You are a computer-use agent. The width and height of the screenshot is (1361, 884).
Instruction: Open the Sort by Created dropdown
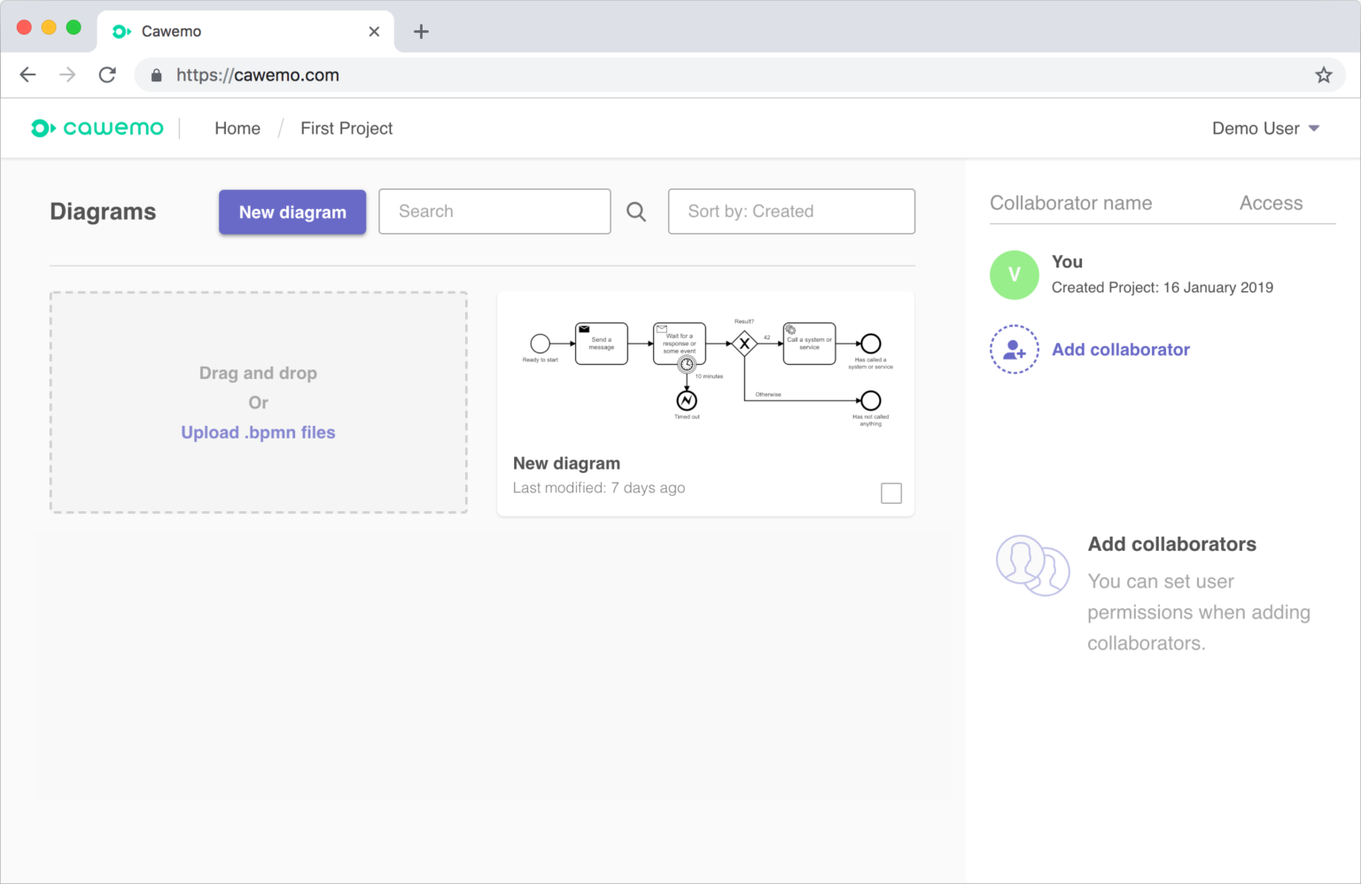click(791, 211)
